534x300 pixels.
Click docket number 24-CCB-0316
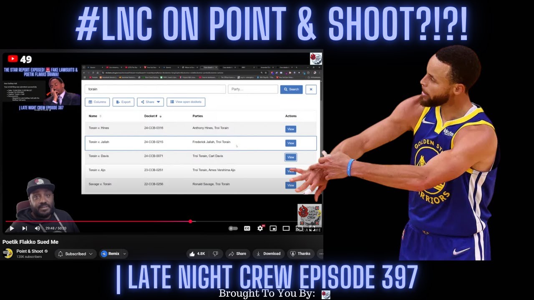point(154,128)
